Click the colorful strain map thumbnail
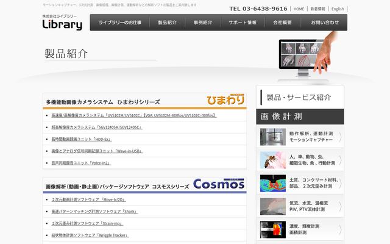Image resolution: width=390 pixels, height=244 pixels. coord(273,183)
